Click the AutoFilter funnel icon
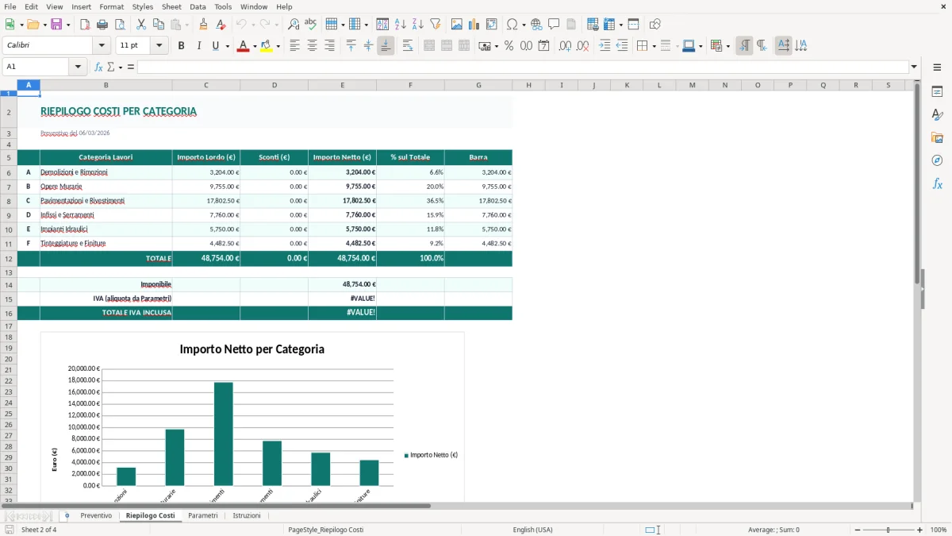Viewport: 952px width, 536px height. (436, 25)
